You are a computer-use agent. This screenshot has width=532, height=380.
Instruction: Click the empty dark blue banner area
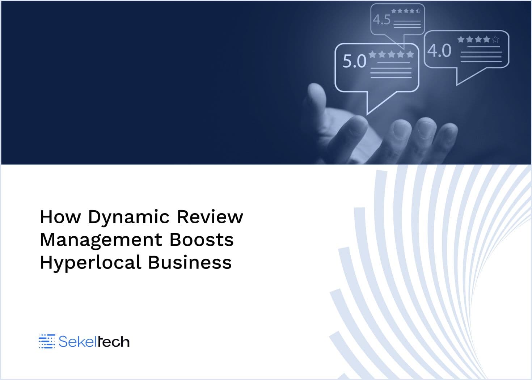coord(145,83)
